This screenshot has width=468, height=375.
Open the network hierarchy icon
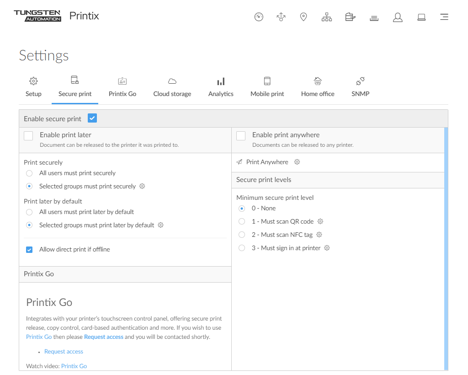click(326, 17)
